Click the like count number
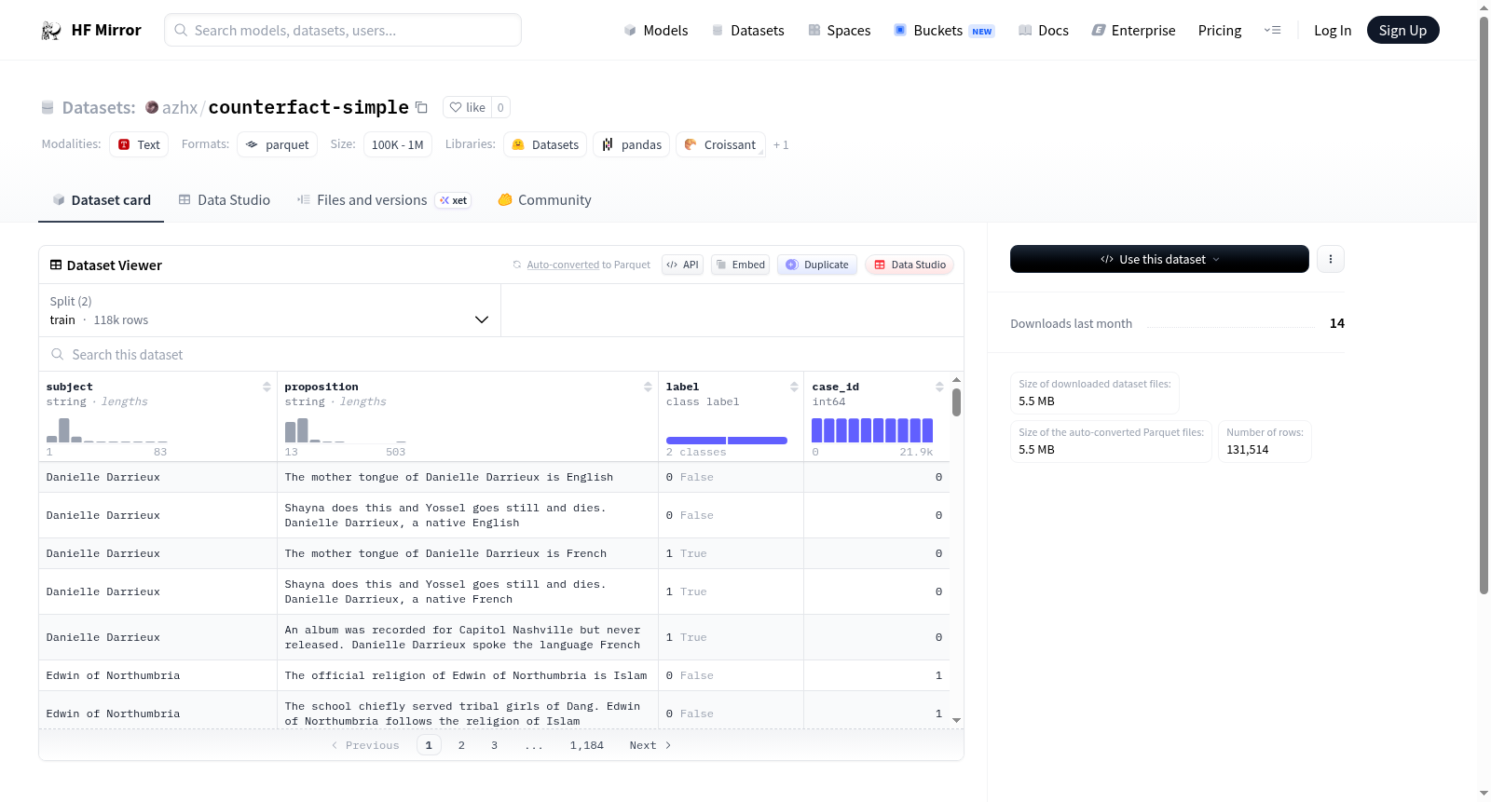The height and width of the screenshot is (802, 1491). click(x=500, y=107)
